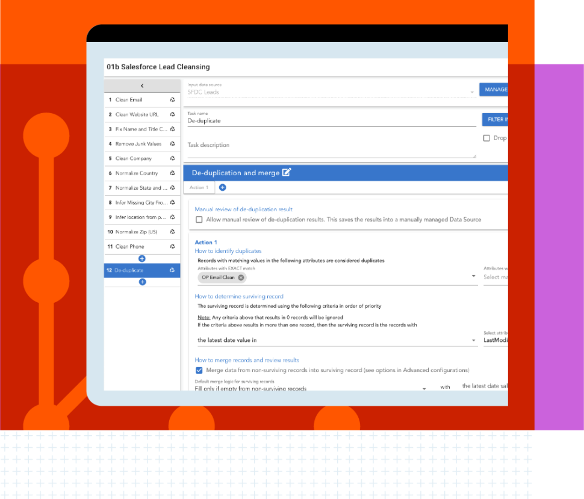Screen dimensions: 584x499
Task: Collapse the task list sidebar
Action: click(141, 85)
